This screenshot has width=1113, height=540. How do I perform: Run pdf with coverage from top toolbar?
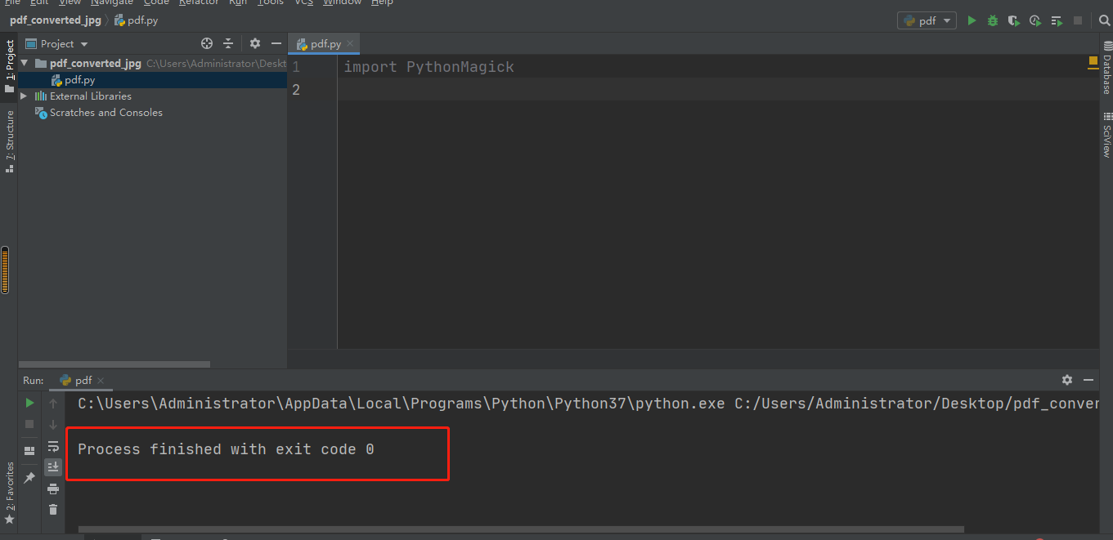coord(1014,21)
